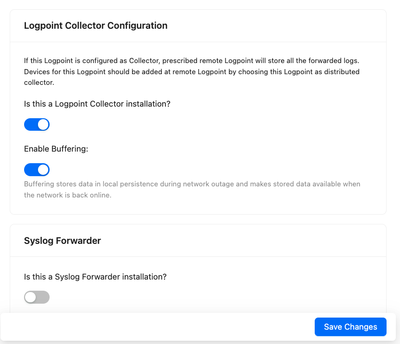Click the Syslog Forwarder installation question label

[x=95, y=277]
